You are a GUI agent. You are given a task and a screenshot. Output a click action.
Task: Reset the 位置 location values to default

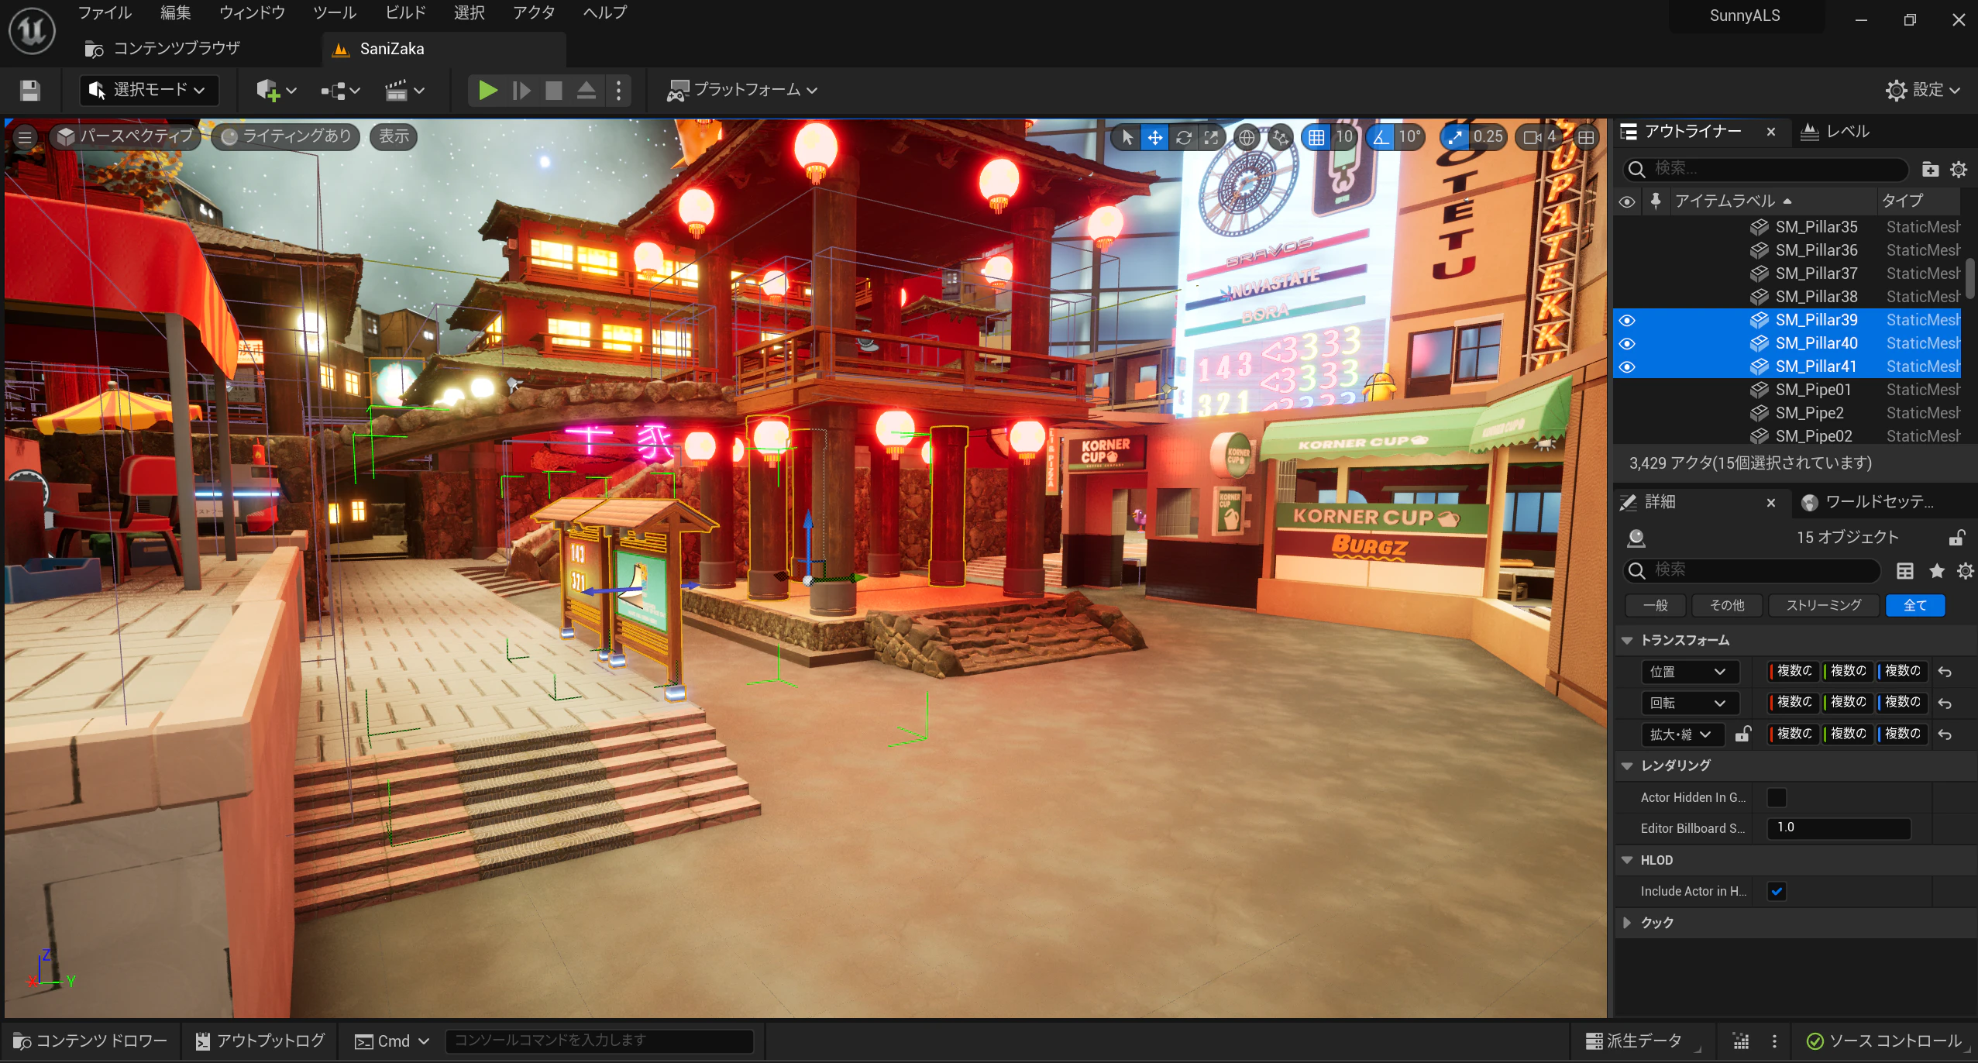pos(1945,672)
